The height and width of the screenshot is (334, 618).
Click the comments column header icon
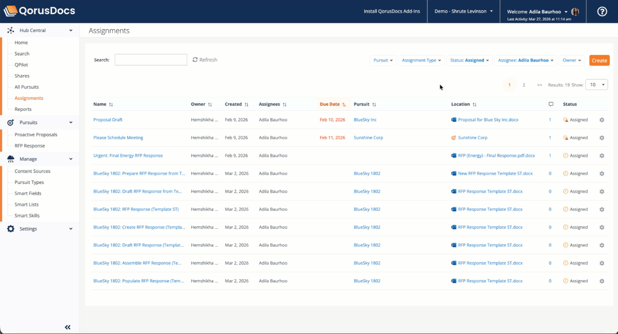click(x=551, y=104)
